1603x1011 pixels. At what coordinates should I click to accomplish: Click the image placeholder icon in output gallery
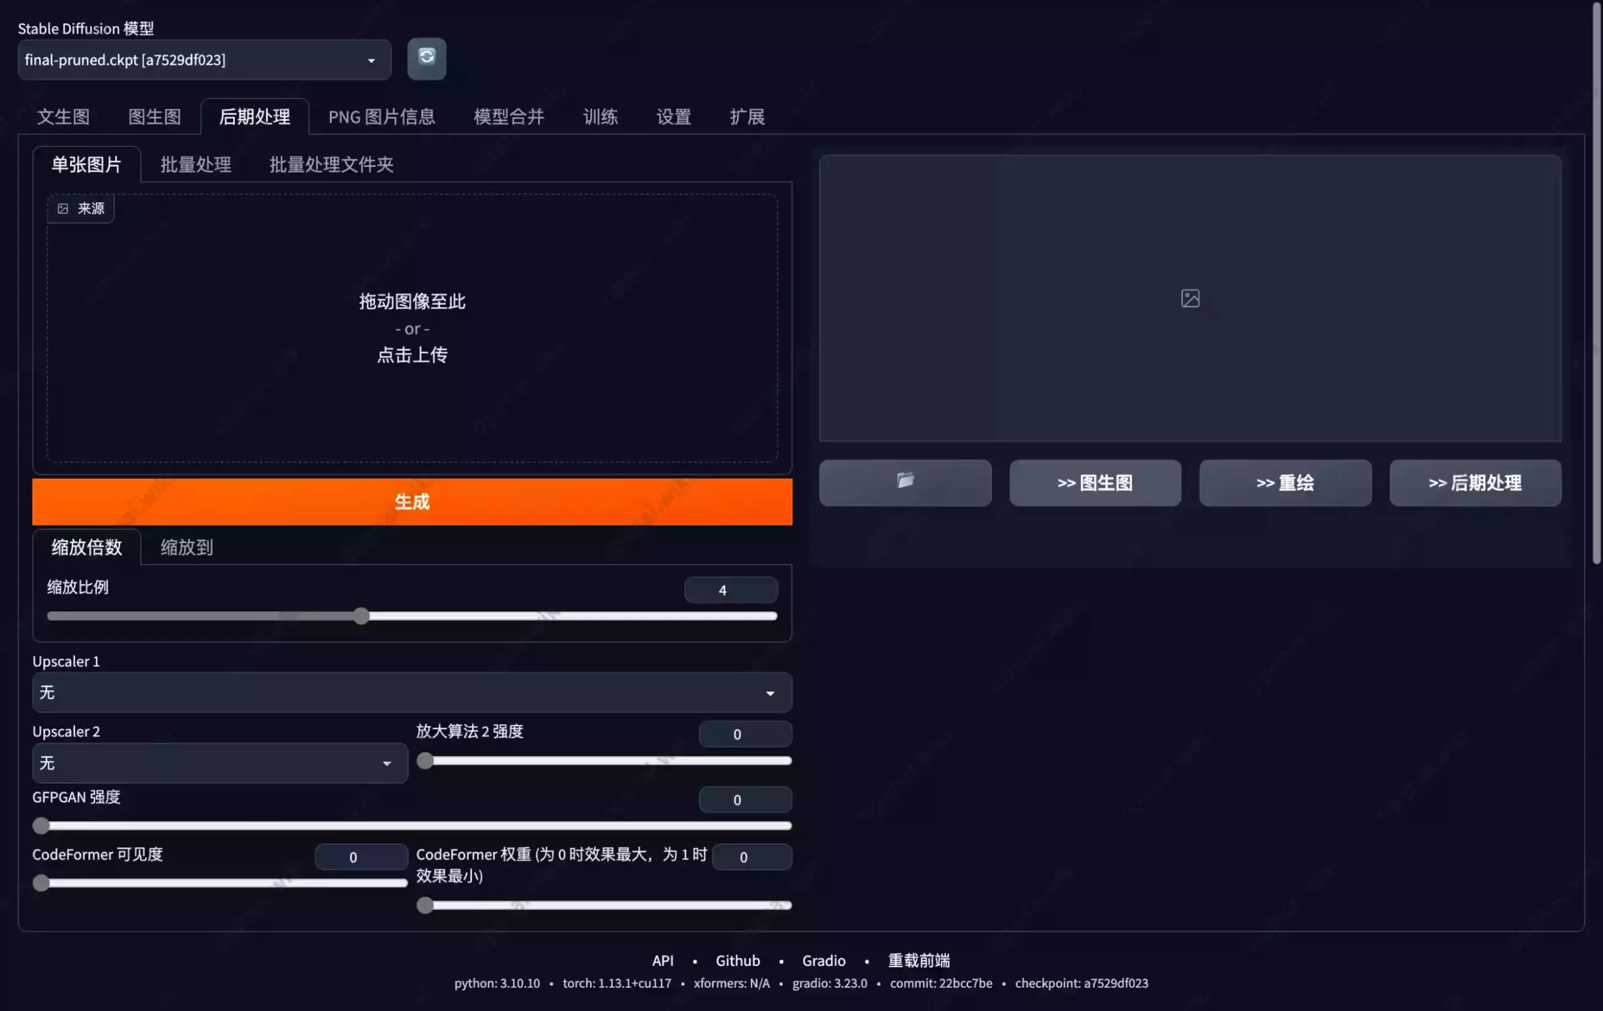pos(1190,298)
